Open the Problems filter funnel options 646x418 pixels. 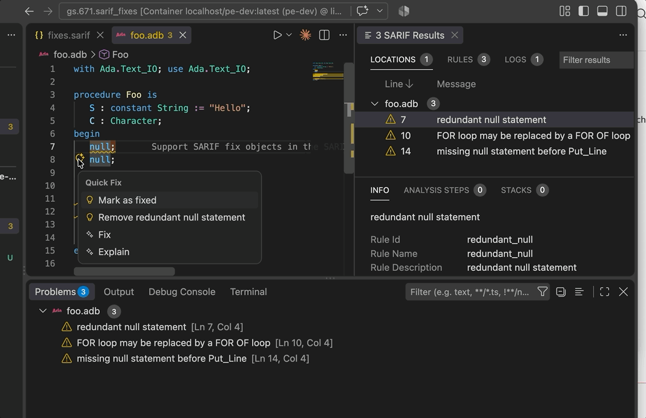(x=543, y=292)
